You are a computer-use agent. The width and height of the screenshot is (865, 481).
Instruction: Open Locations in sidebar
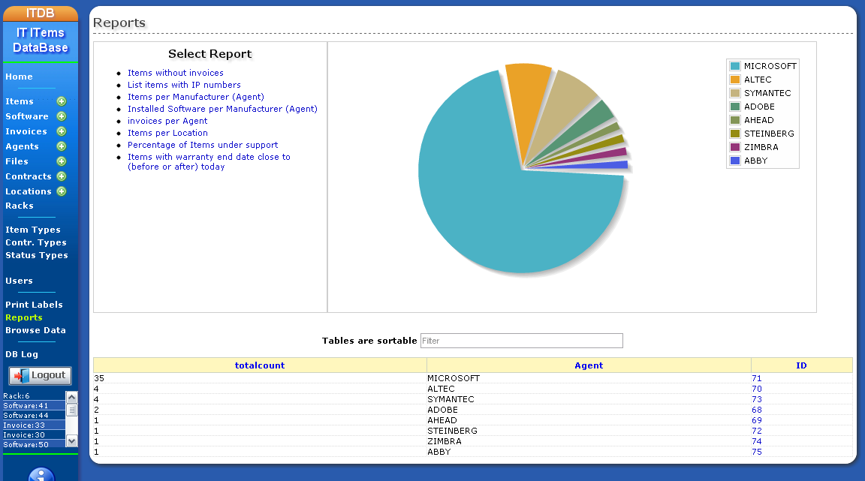[x=28, y=191]
